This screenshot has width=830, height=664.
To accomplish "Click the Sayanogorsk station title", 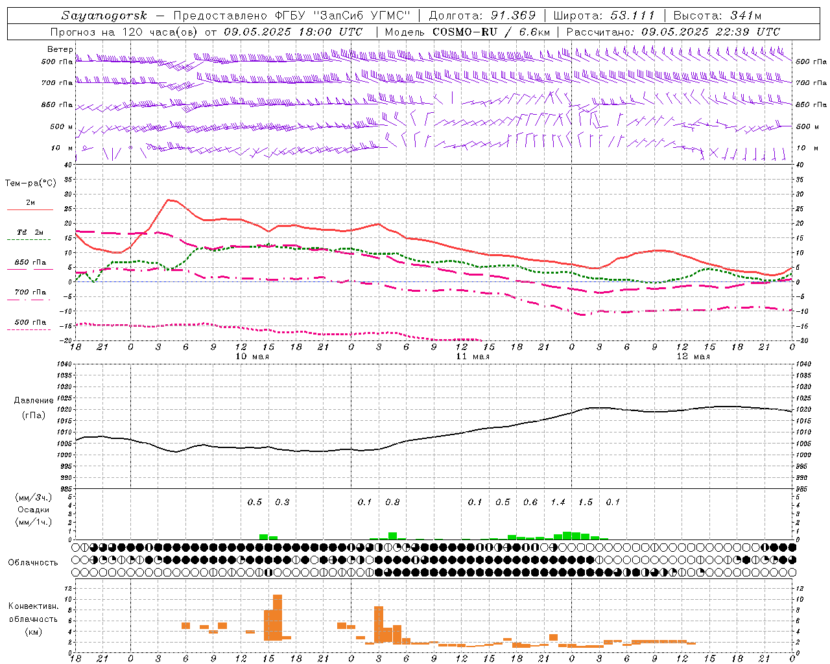I will (x=104, y=16).
